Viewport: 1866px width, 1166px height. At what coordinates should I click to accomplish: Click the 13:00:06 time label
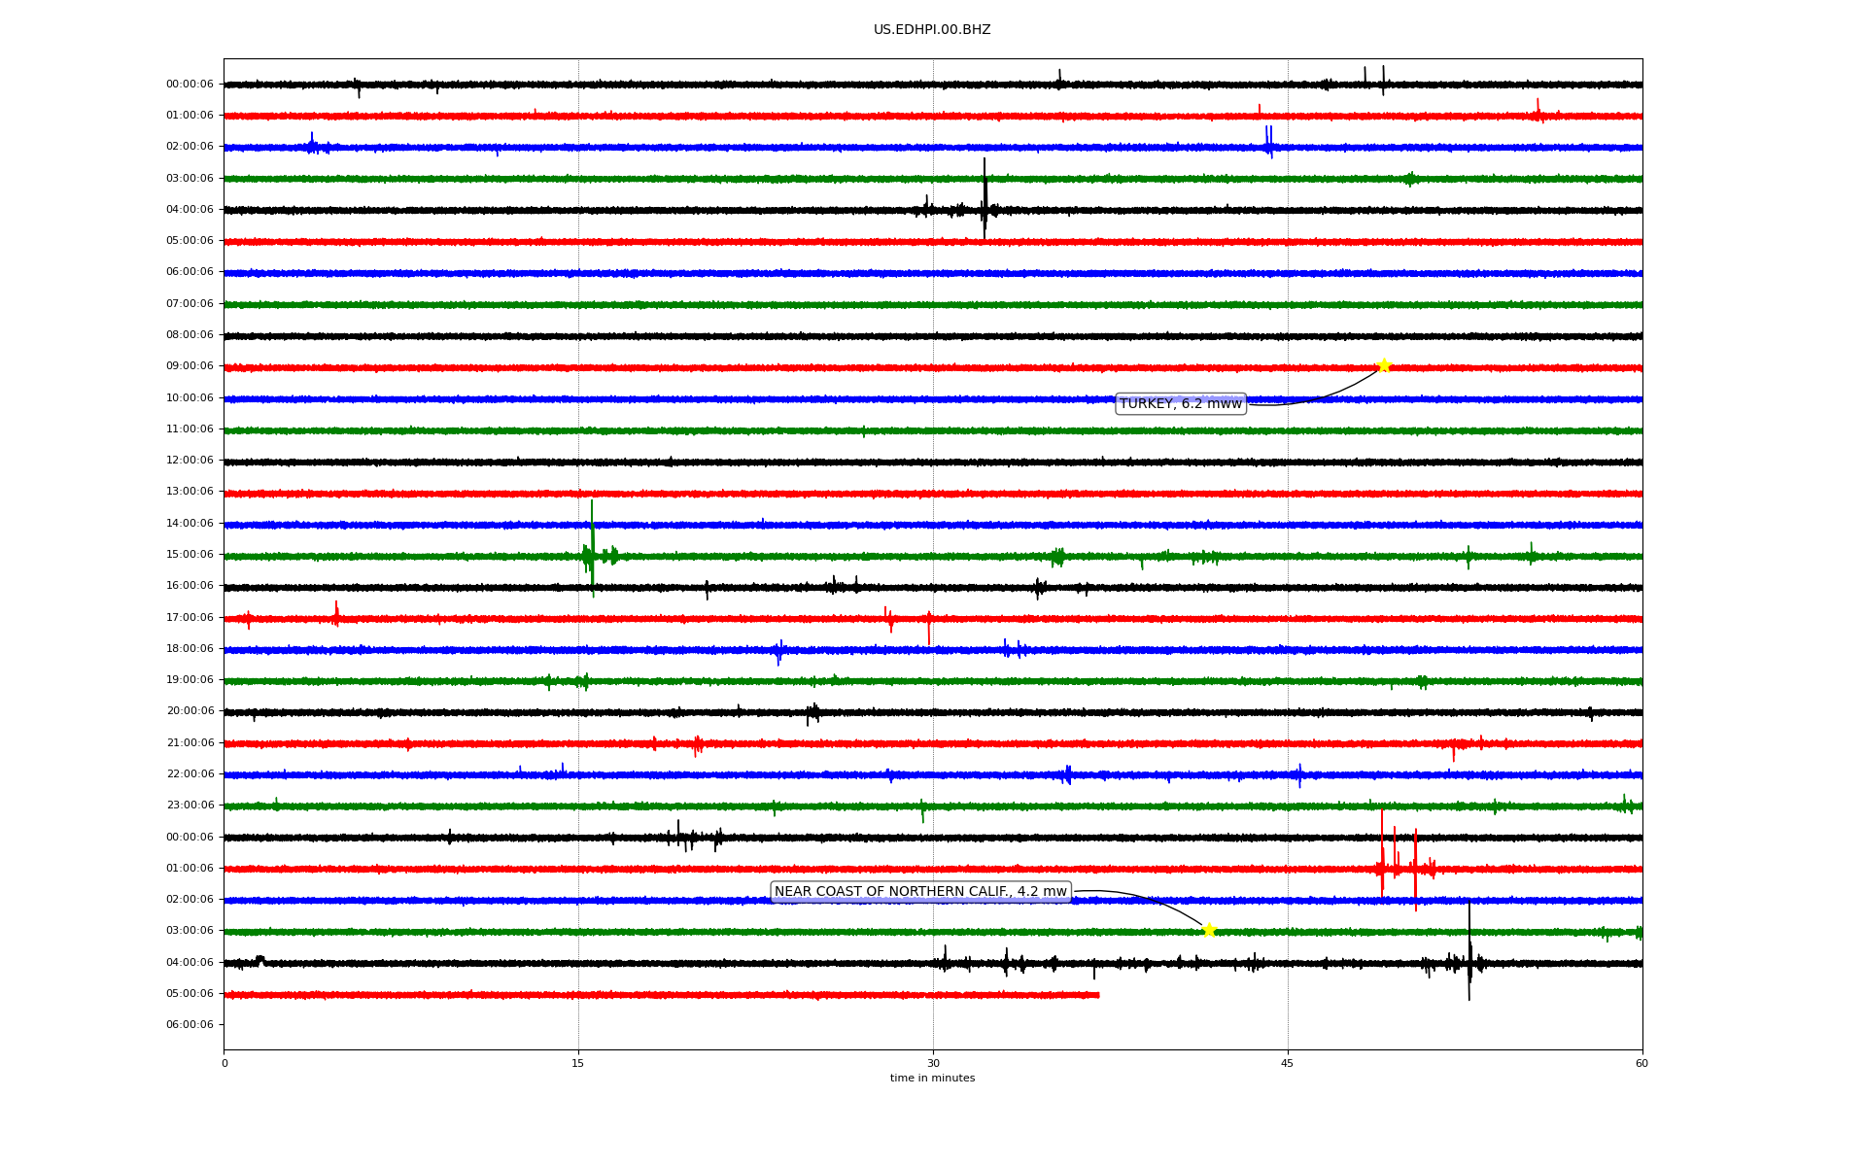(x=190, y=492)
